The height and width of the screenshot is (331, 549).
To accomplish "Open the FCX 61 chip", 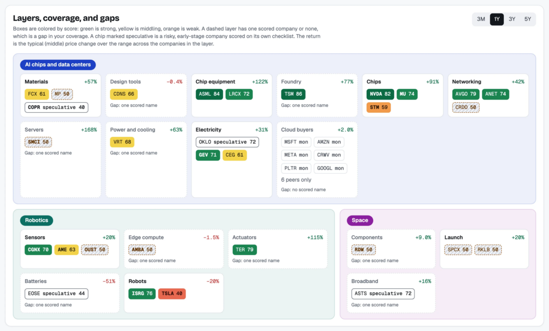I will (36, 94).
